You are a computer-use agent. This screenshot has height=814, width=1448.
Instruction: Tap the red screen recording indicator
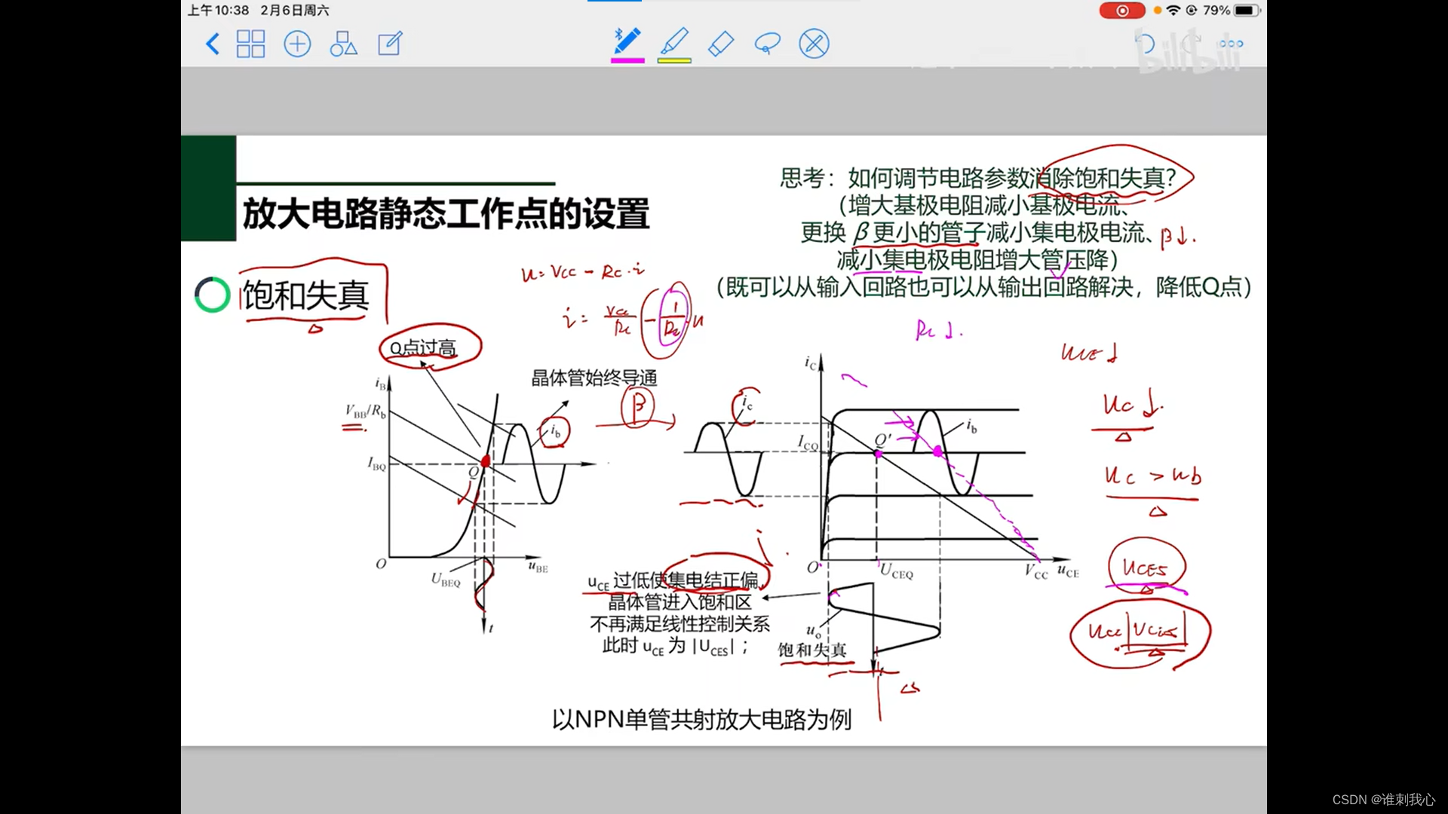[x=1122, y=11]
